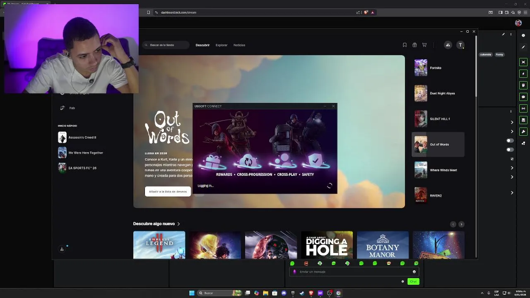The image size is (530, 298).
Task: Click the info icon in the Kick sidebar
Action: (523, 36)
